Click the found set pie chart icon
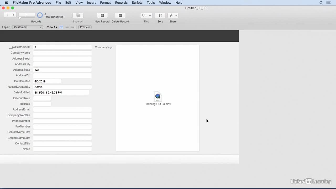 pos(40,15)
